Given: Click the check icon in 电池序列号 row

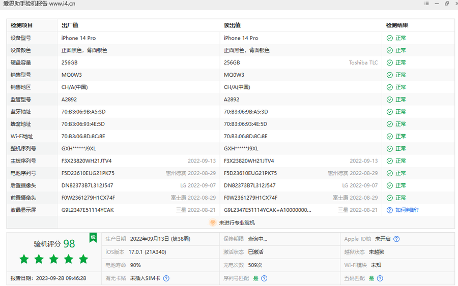Looking at the screenshot, I should pos(389,173).
